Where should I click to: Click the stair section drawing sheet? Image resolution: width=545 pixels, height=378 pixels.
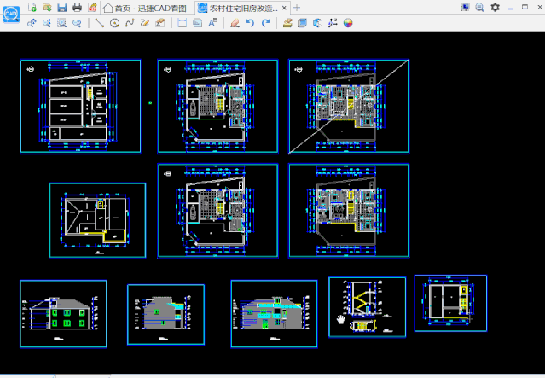pos(367,307)
